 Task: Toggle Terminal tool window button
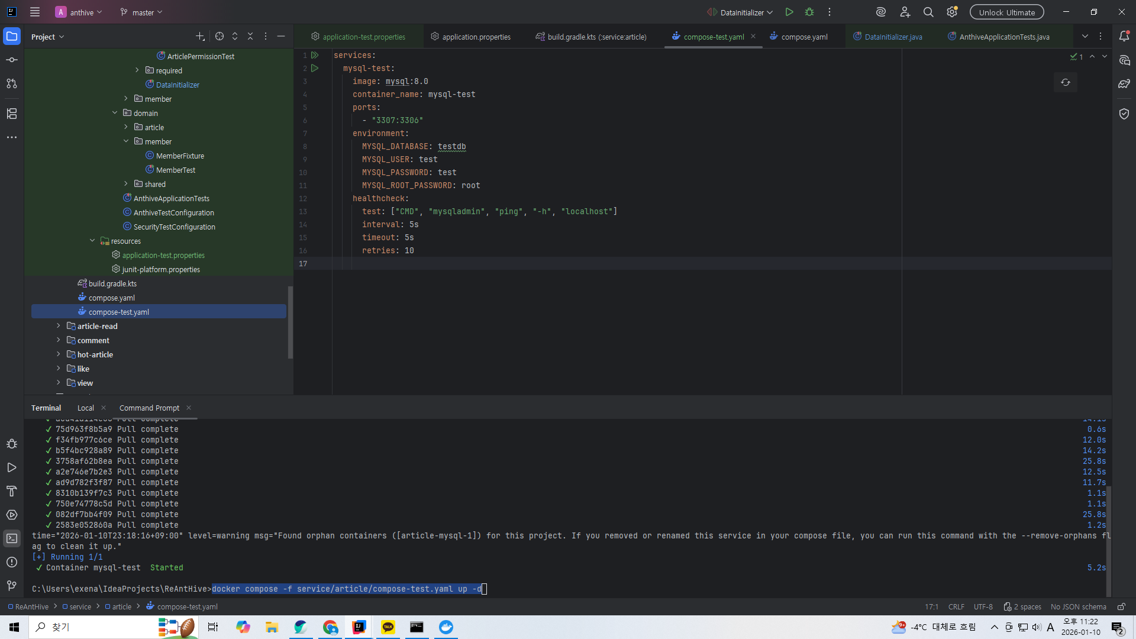point(12,538)
